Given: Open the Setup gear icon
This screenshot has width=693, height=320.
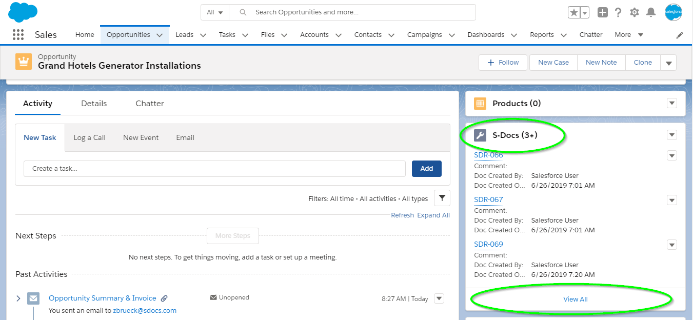Looking at the screenshot, I should click(635, 12).
